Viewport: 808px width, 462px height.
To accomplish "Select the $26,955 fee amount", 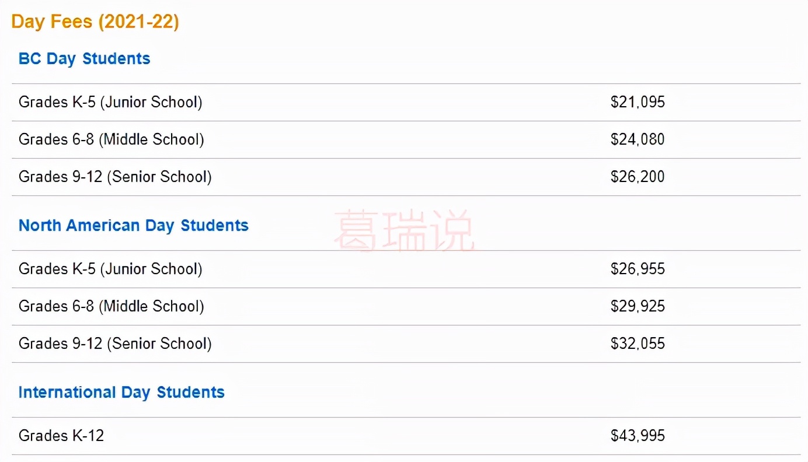I will 638,269.
